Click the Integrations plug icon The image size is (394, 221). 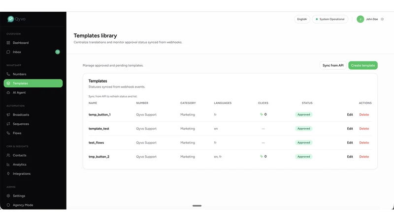(x=8, y=174)
